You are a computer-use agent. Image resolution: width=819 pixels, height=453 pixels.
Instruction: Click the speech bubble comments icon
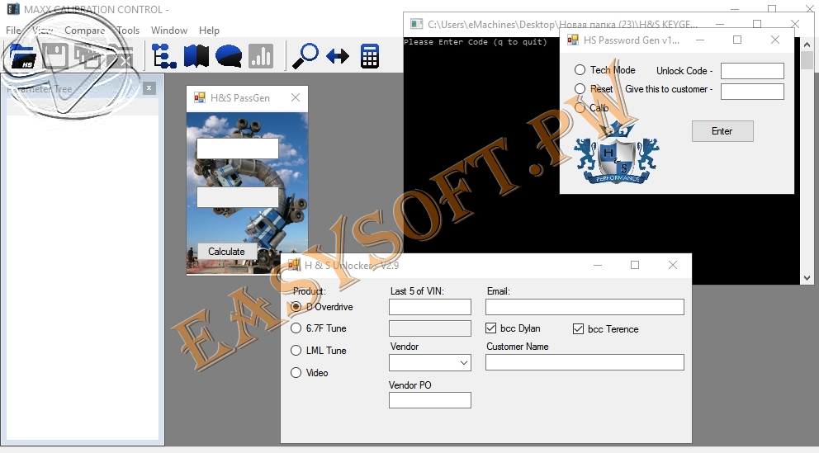point(229,56)
